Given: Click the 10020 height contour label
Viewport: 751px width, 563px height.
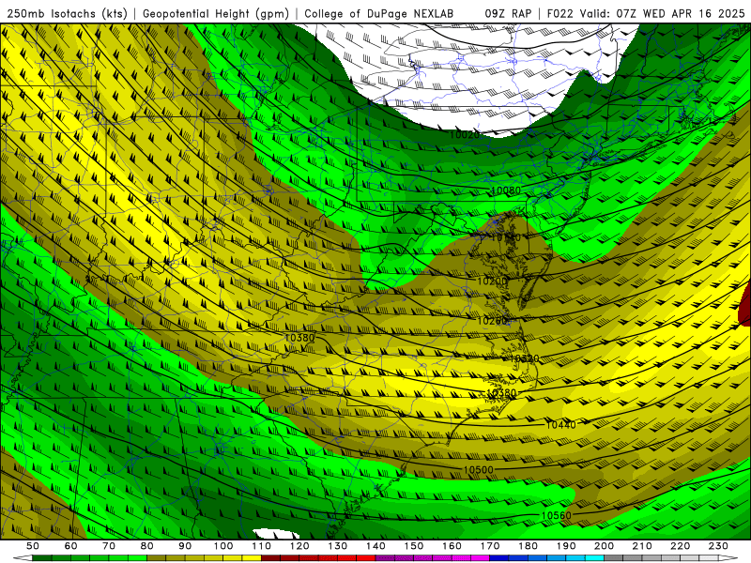Looking at the screenshot, I should click(x=464, y=135).
